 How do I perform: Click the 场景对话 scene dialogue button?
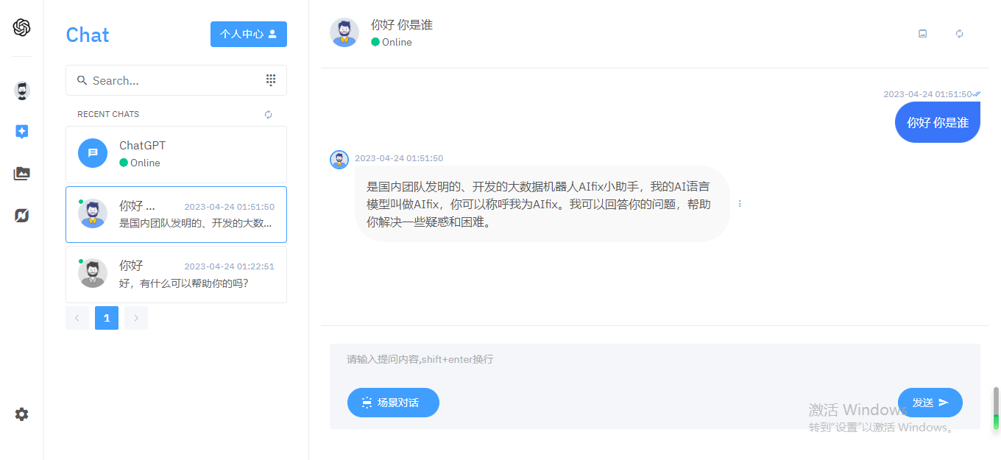click(x=393, y=403)
